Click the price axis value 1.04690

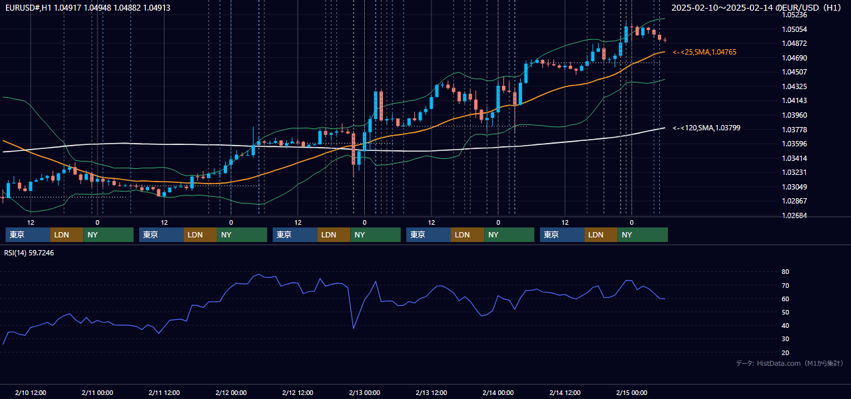click(794, 58)
